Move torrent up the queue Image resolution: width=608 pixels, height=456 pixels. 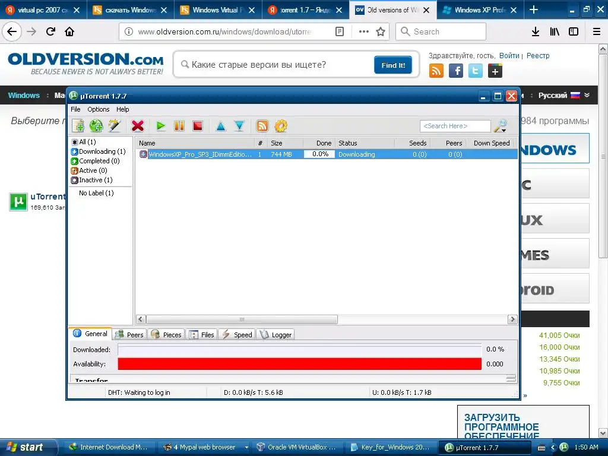[x=221, y=126]
